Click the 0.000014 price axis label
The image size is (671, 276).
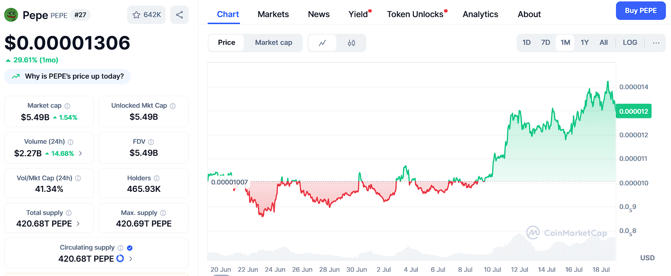click(634, 87)
